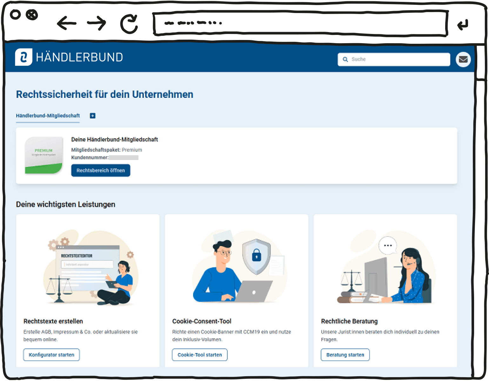
Task: Click the HÄNDLERBUND wordmark text
Action: click(x=79, y=57)
